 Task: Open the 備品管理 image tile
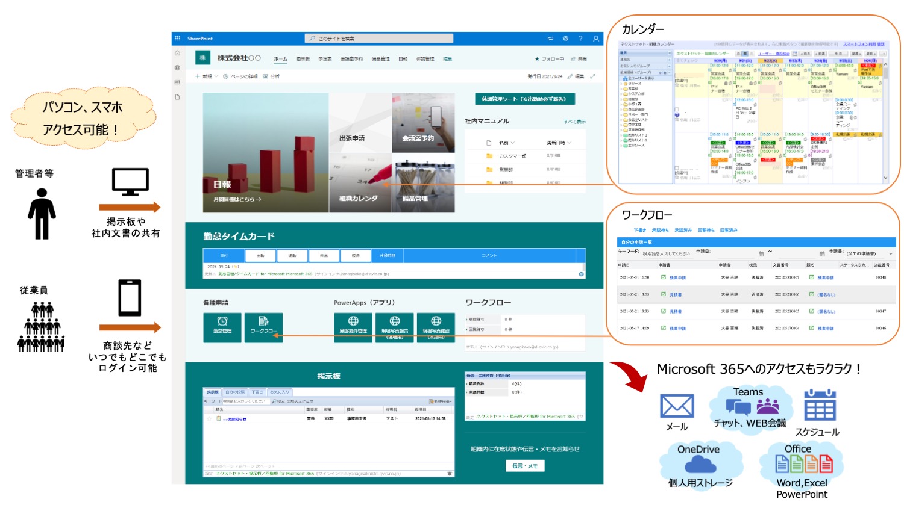coord(424,183)
